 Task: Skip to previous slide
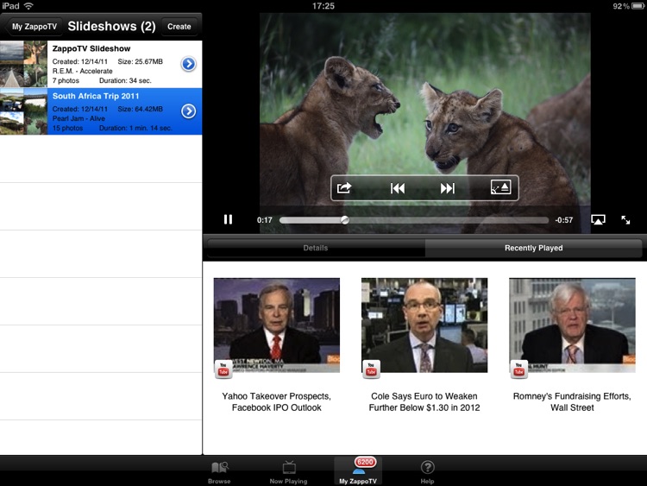[398, 188]
